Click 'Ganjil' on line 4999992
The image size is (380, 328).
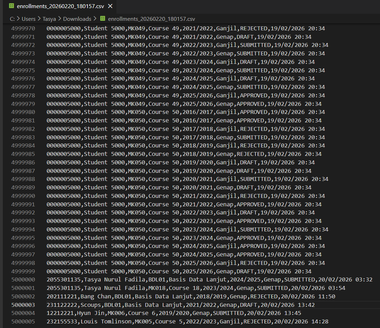click(227, 213)
